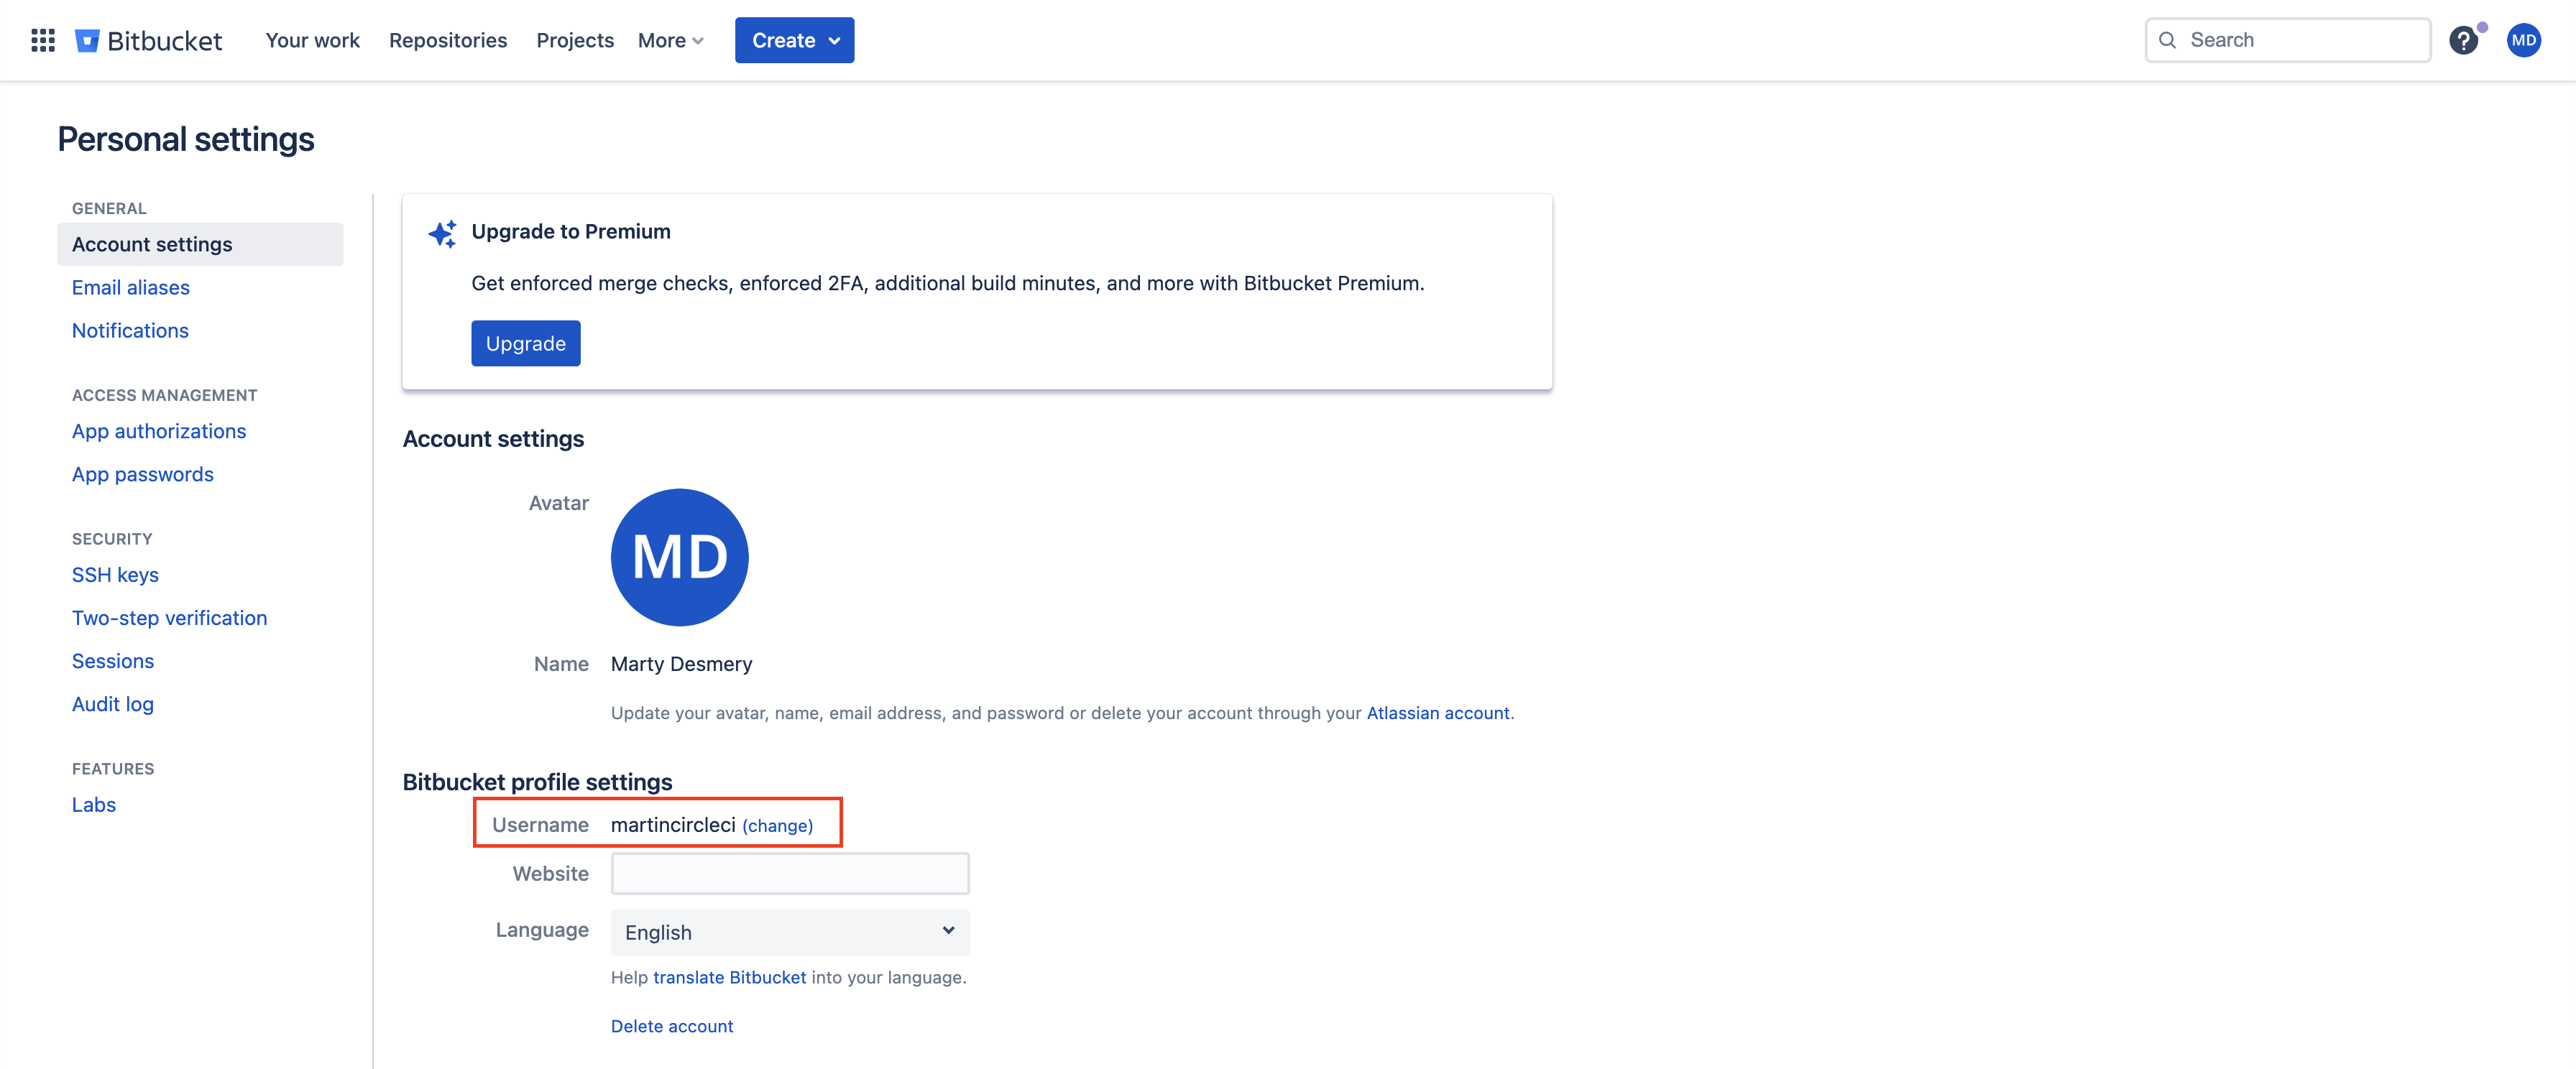Click the search magnifier icon
The width and height of the screenshot is (2576, 1069).
click(x=2168, y=40)
